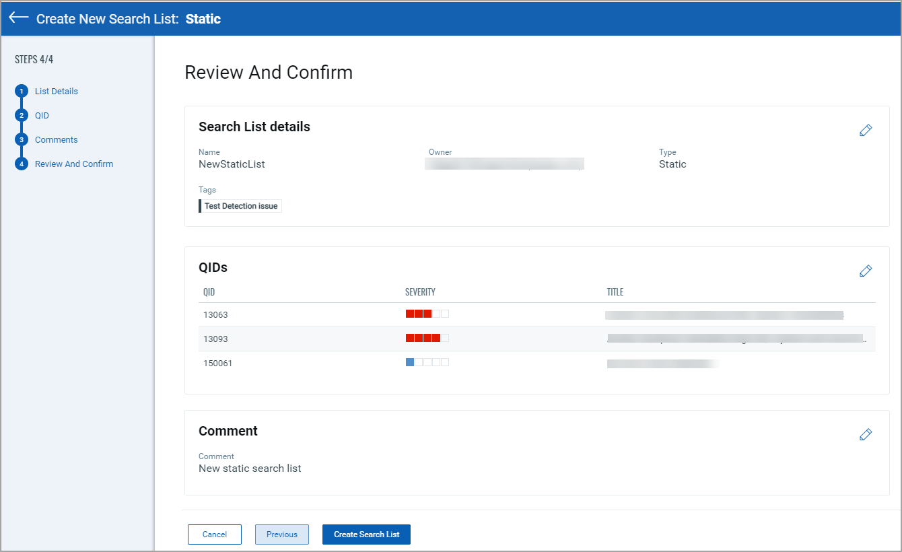Click the Previous button
The image size is (902, 552).
(281, 534)
